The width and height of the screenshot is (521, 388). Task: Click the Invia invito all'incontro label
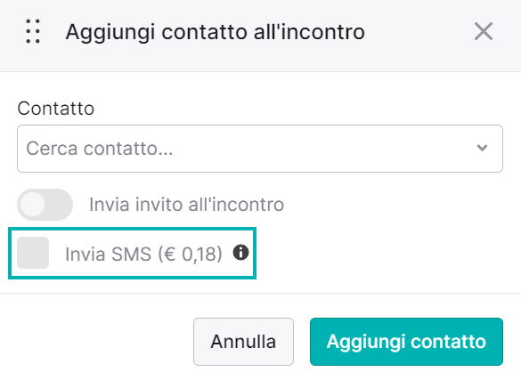point(186,205)
